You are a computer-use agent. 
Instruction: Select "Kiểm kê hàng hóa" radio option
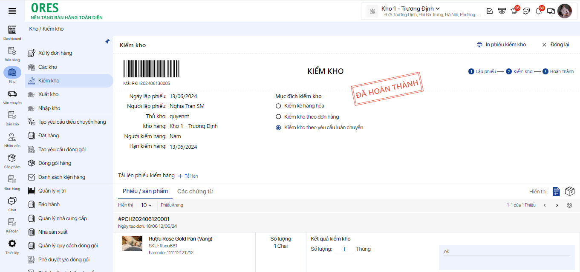(x=278, y=106)
